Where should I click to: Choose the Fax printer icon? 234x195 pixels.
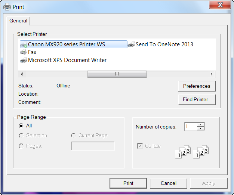pyautogui.click(x=23, y=52)
